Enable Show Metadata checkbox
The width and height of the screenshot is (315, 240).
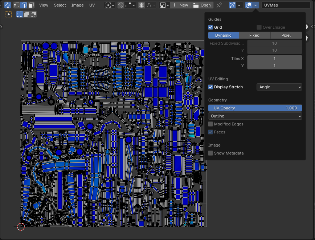point(210,153)
